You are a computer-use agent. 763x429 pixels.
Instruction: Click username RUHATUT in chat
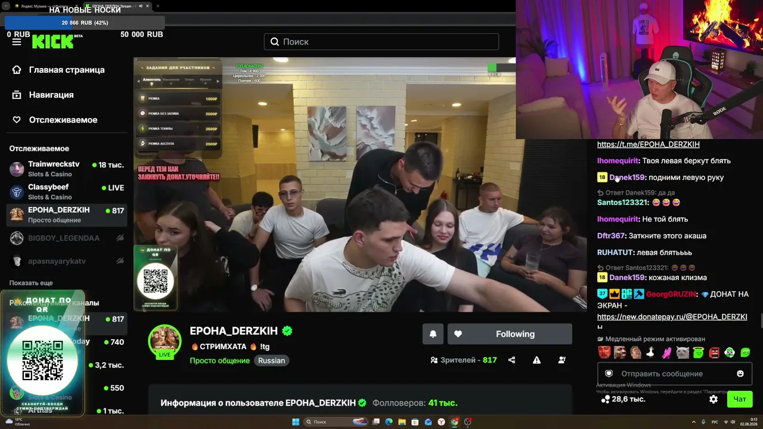(614, 253)
